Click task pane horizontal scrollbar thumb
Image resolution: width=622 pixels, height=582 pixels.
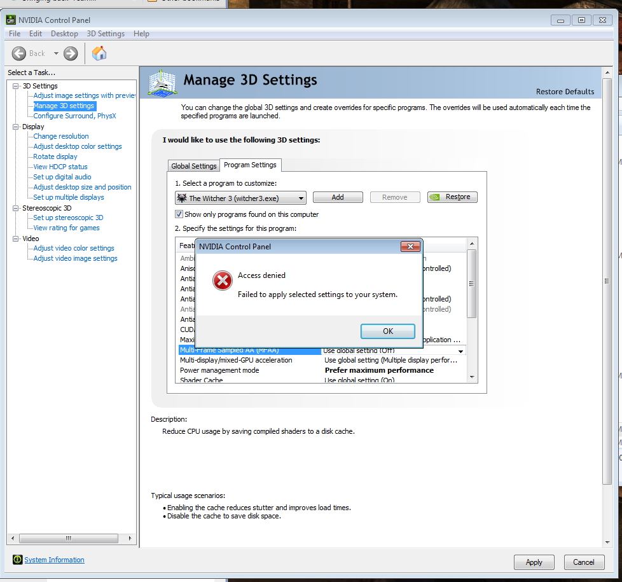click(x=69, y=538)
